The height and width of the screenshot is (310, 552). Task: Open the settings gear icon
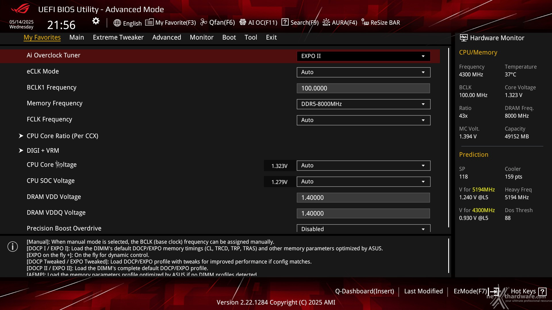[96, 21]
